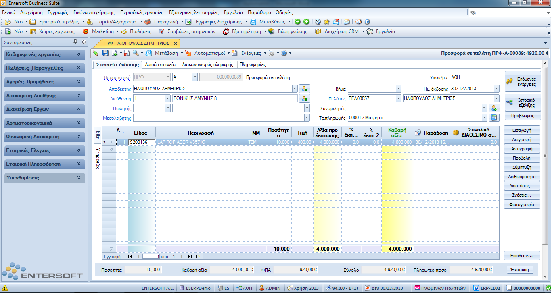552x293 pixels.
Task: Click the magnifier search icon in document toolbar
Action: click(x=136, y=53)
